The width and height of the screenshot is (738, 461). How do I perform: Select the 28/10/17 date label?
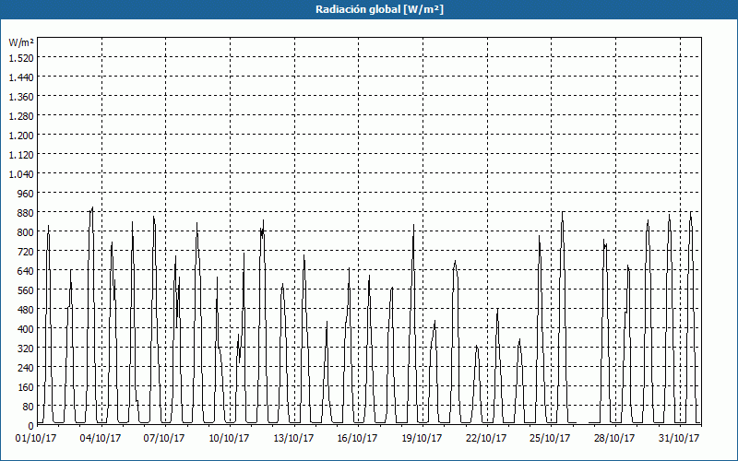614,439
